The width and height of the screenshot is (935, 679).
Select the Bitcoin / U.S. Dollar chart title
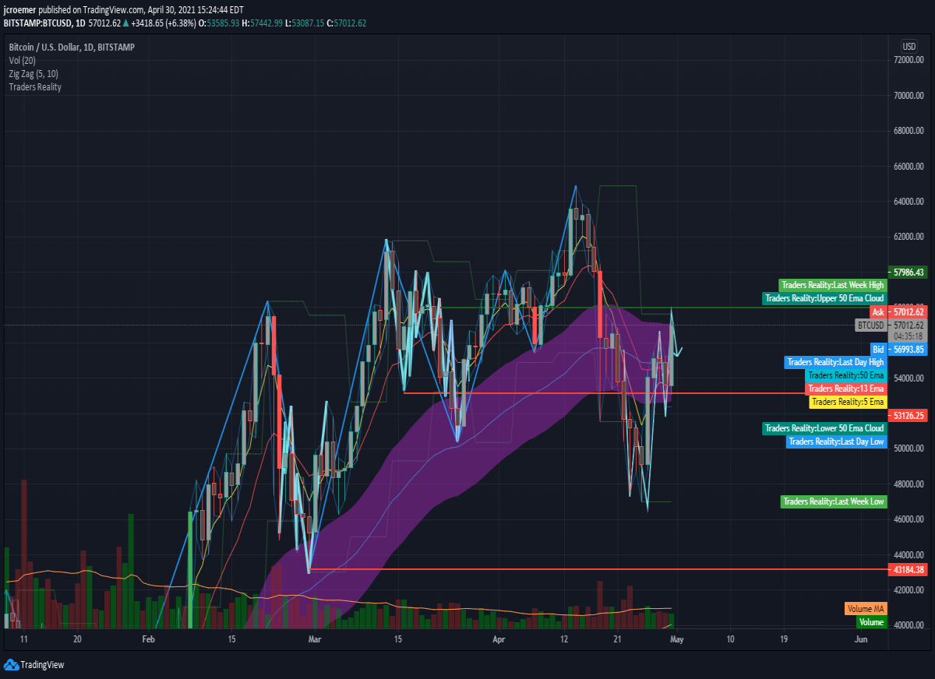72,47
